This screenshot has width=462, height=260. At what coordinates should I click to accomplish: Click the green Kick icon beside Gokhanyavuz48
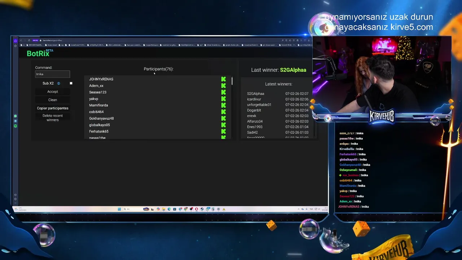(223, 118)
